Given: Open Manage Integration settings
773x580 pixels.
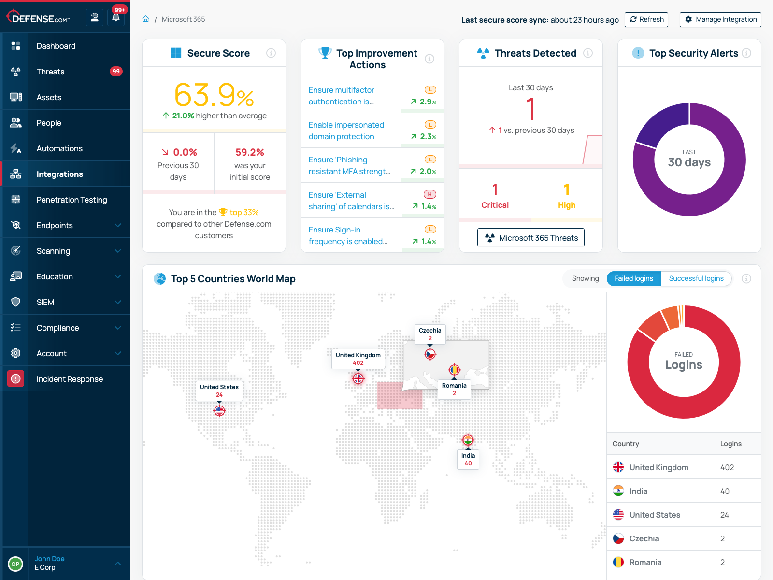Looking at the screenshot, I should (x=720, y=19).
